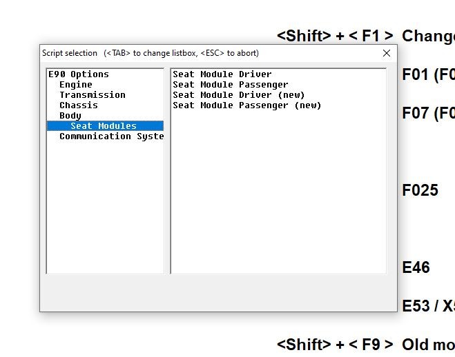
Task: Click the Shift + F1 shortcut text
Action: [335, 36]
